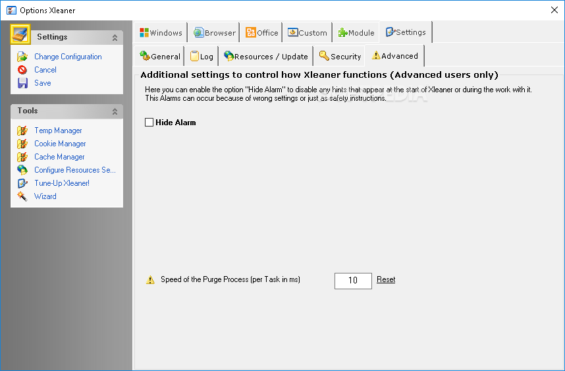This screenshot has width=565, height=371.
Task: Click Reset next to purge speed
Action: (x=386, y=279)
